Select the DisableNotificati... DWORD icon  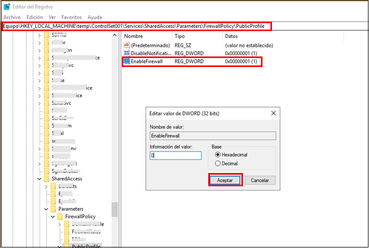127,53
